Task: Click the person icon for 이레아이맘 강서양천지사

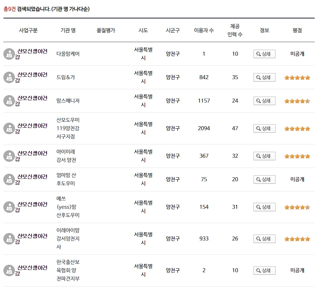Action: 9,239
